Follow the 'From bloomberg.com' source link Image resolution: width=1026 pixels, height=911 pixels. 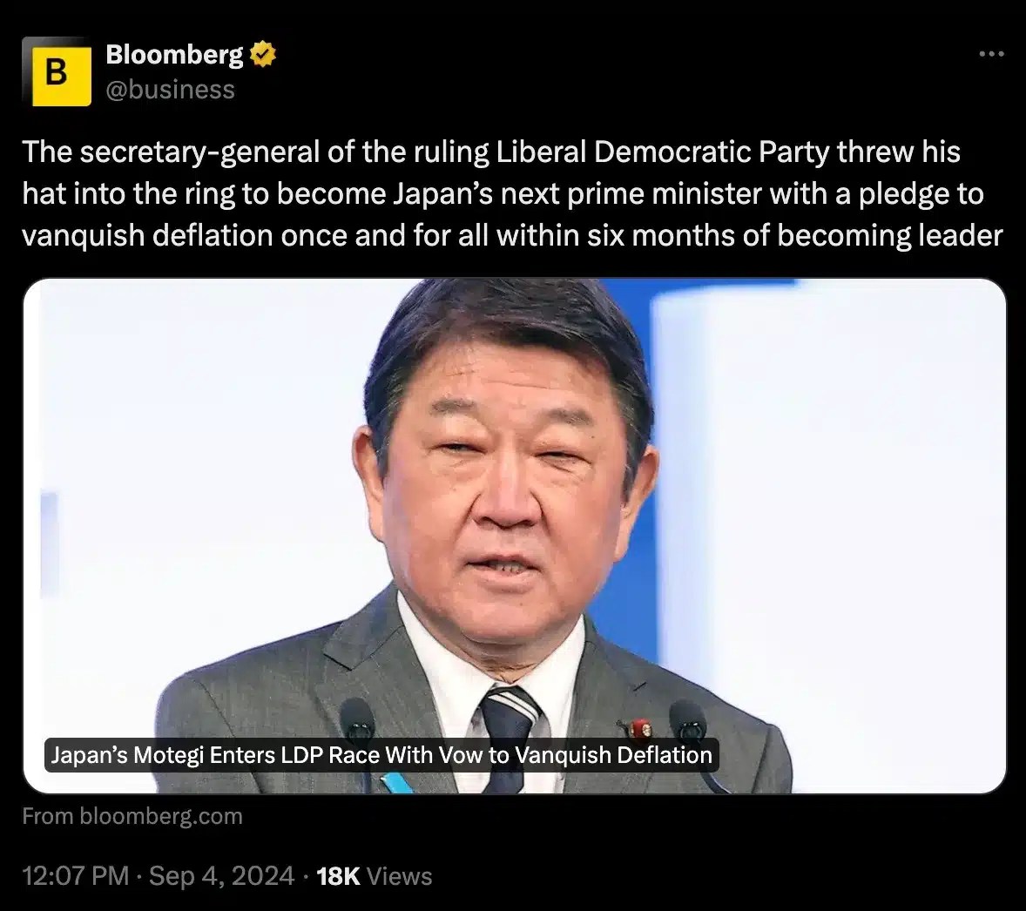(132, 816)
